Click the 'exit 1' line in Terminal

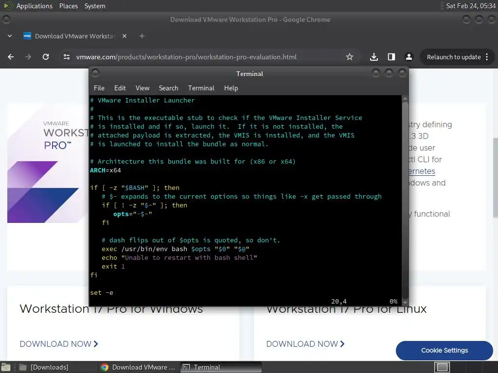113,267
